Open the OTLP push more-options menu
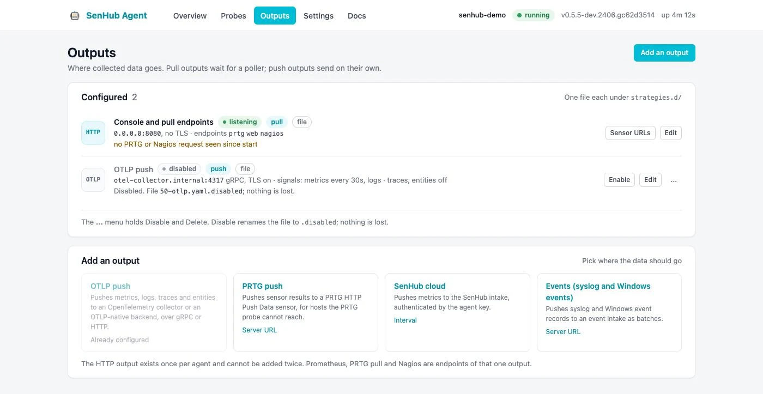 click(x=674, y=180)
